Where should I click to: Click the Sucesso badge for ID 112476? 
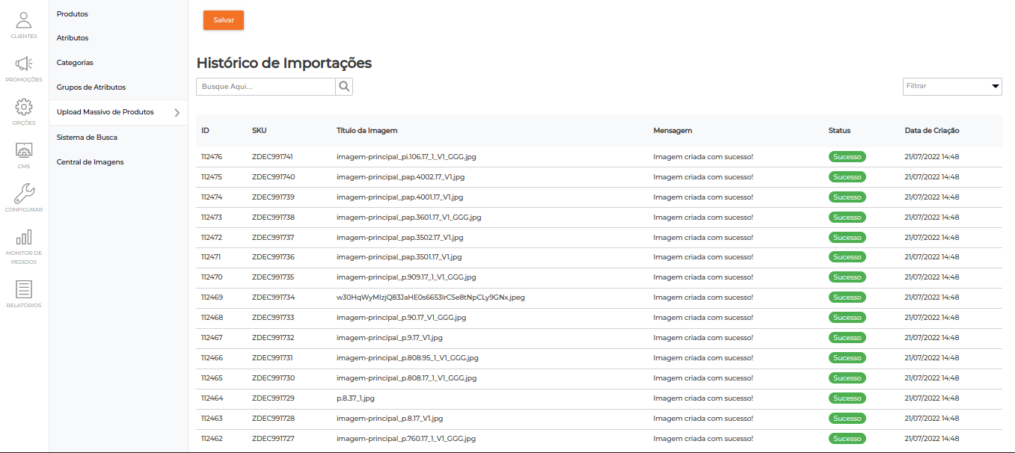click(x=847, y=157)
